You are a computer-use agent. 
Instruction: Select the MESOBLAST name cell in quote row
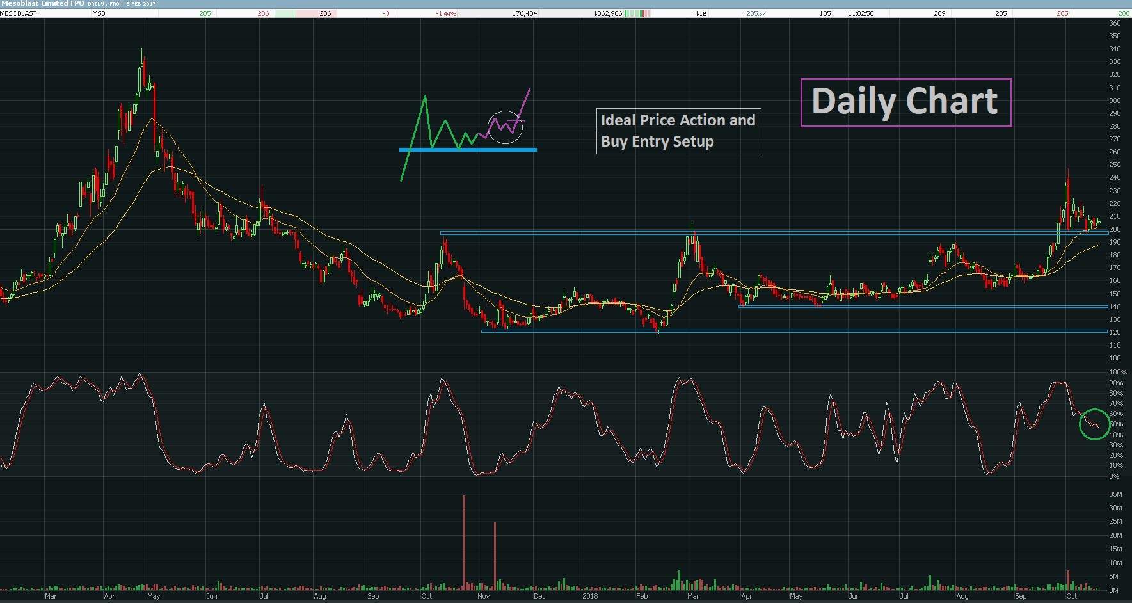pyautogui.click(x=19, y=13)
